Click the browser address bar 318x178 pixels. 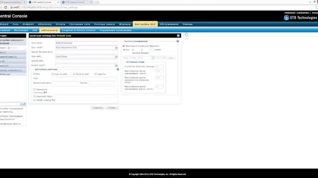coord(162,7)
